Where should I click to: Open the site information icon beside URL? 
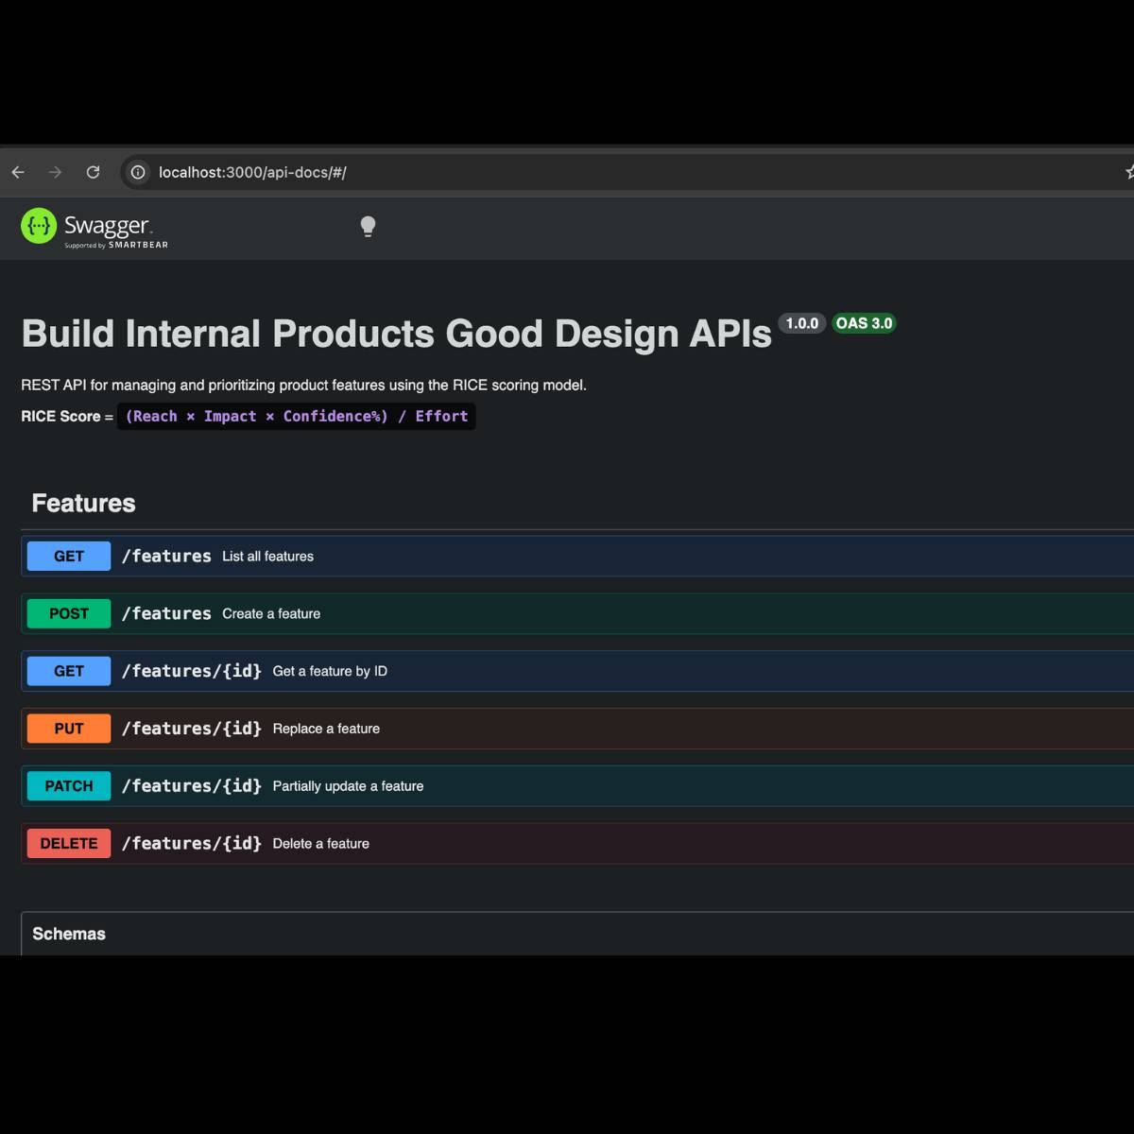coord(138,172)
